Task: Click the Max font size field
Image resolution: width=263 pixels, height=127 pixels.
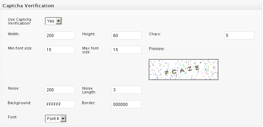Action: click(126, 50)
